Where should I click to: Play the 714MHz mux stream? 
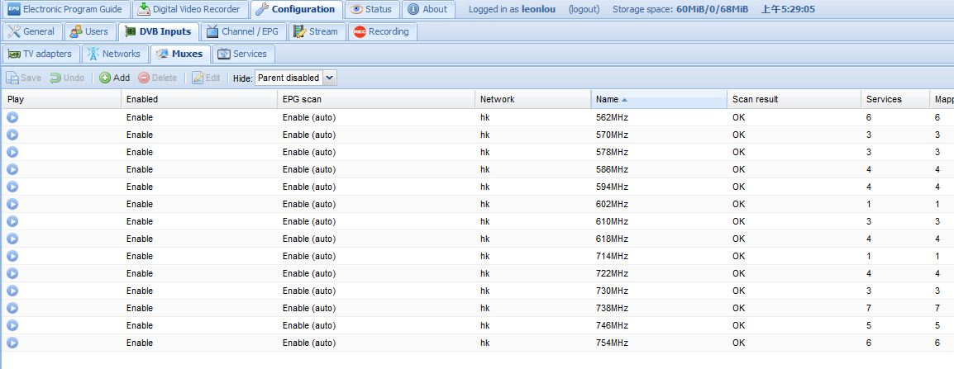(12, 256)
